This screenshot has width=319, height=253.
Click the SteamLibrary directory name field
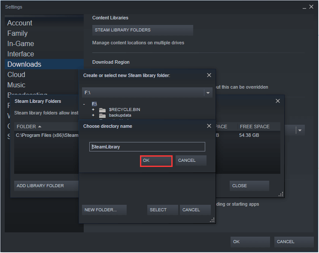click(x=147, y=147)
